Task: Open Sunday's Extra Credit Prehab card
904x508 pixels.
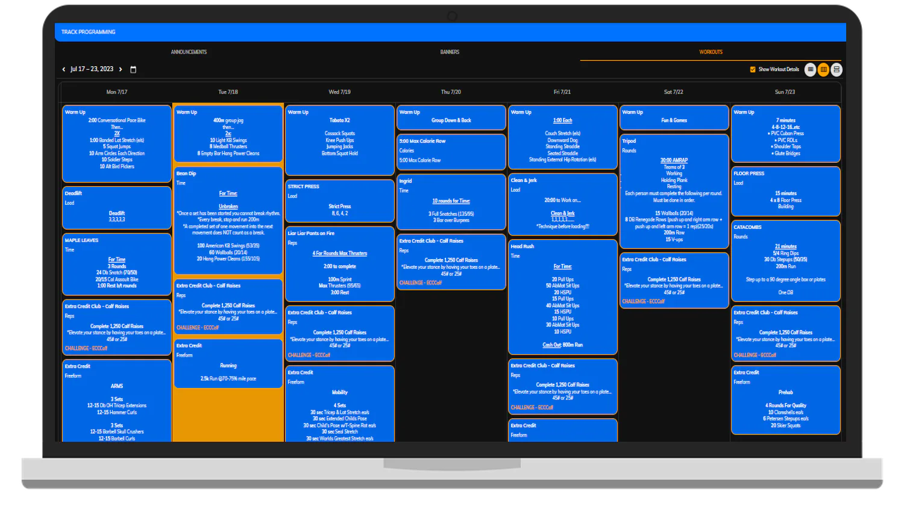Action: (786, 400)
